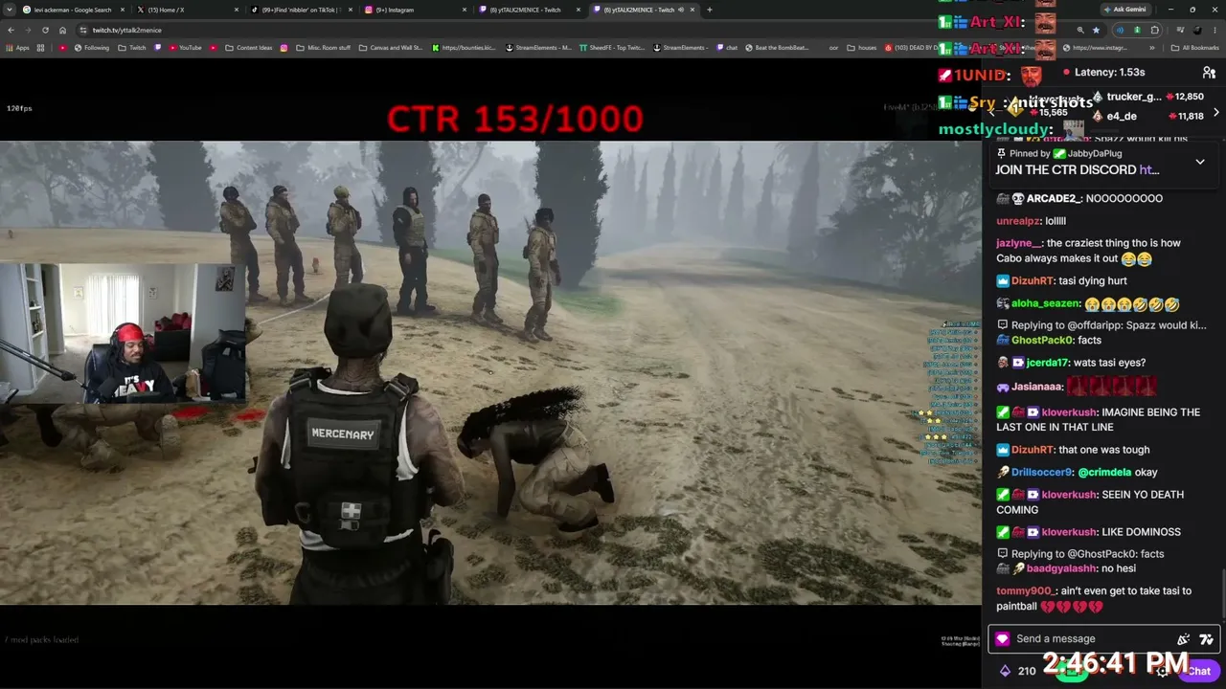
Task: Open the Bits cheer icon in chat
Action: pos(1184,639)
